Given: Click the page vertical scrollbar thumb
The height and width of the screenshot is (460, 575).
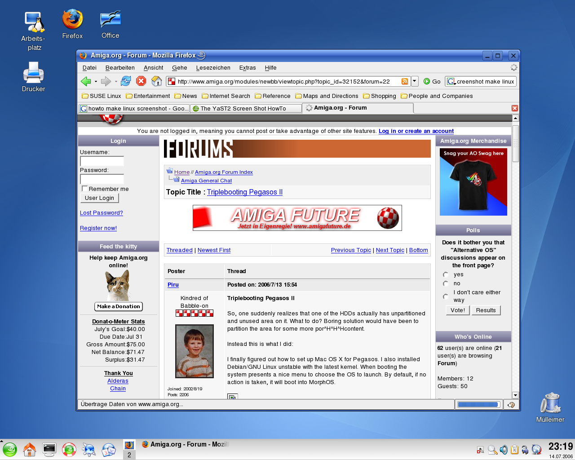Looking at the screenshot, I should pos(515,143).
